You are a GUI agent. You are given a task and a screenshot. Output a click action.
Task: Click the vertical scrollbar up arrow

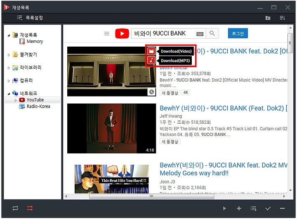pos(290,28)
